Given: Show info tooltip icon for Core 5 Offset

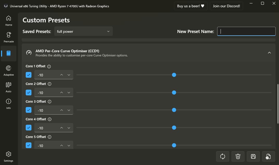Looking at the screenshot, I should [x=49, y=137].
